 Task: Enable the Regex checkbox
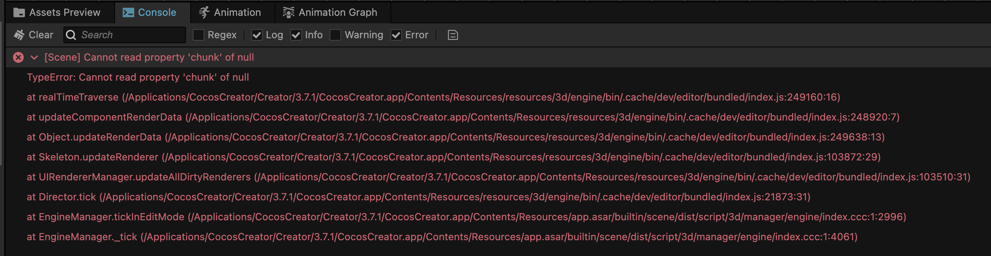[x=199, y=35]
